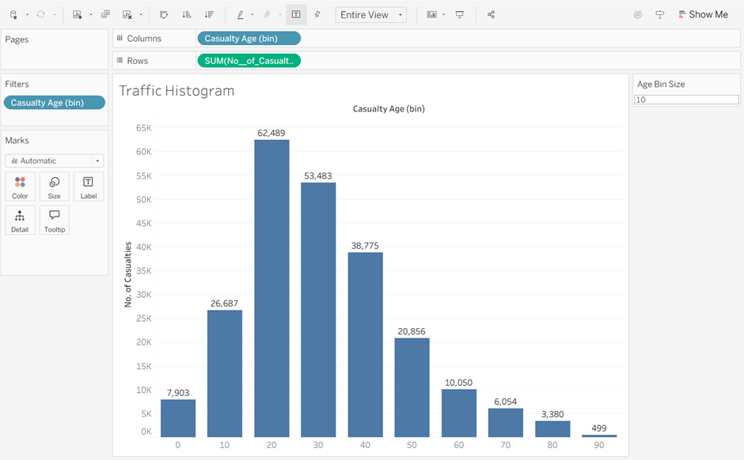Screen dimensions: 744x460
Task: Toggle the Show Me panel
Action: (x=703, y=14)
